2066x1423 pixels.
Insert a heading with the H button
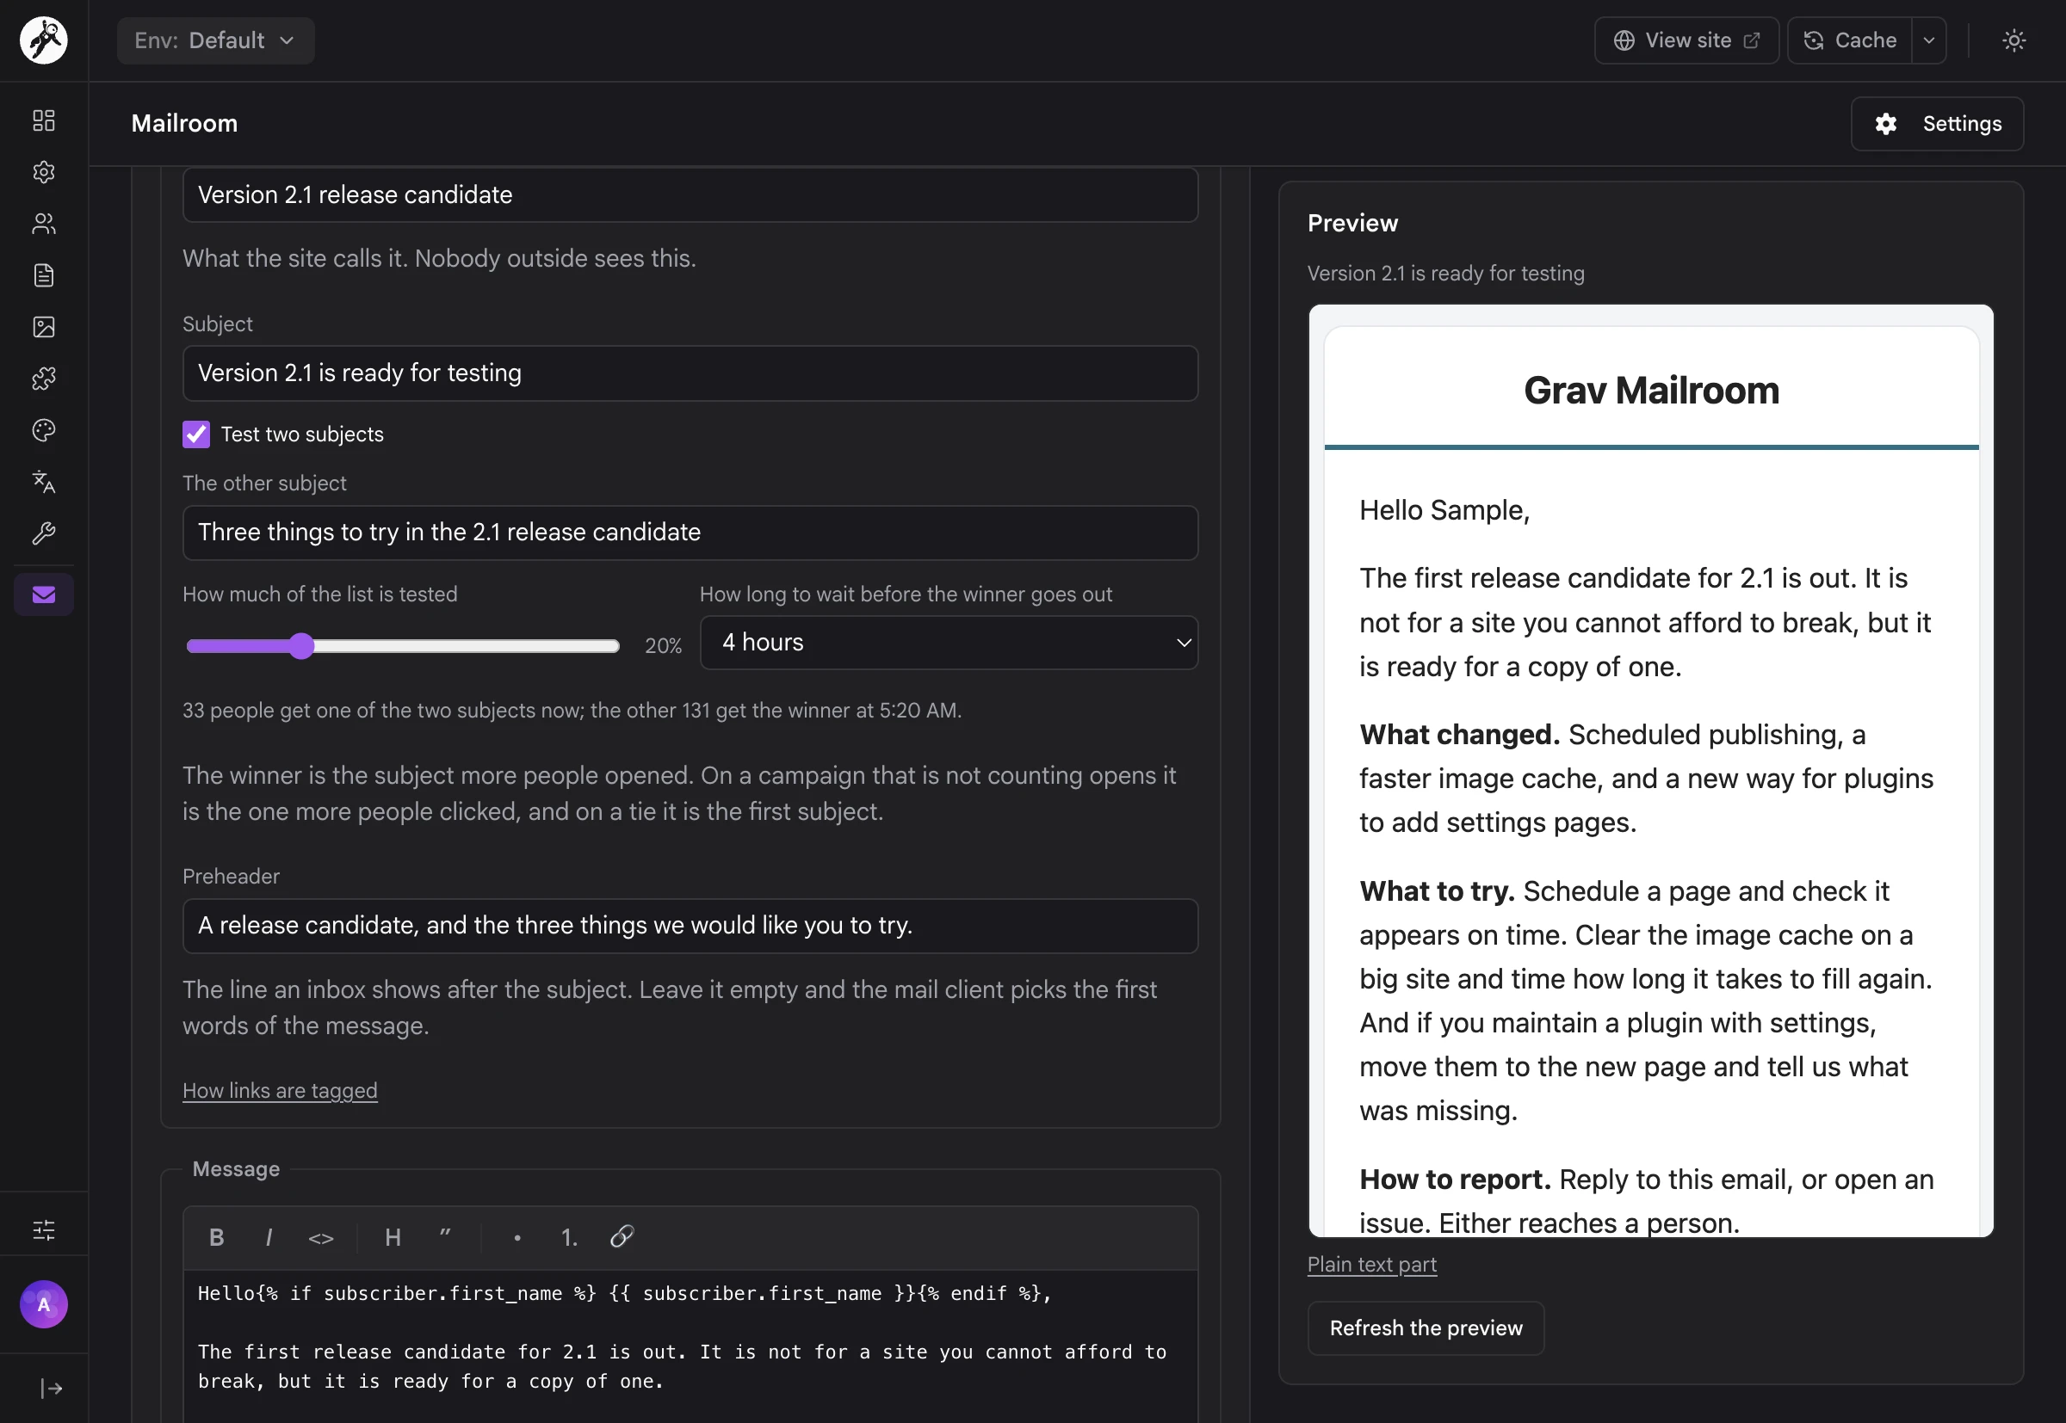click(x=393, y=1237)
